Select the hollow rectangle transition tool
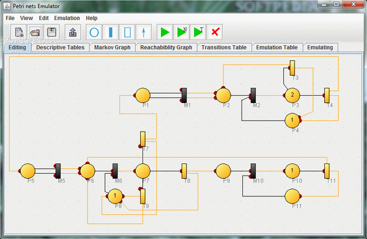 point(127,32)
